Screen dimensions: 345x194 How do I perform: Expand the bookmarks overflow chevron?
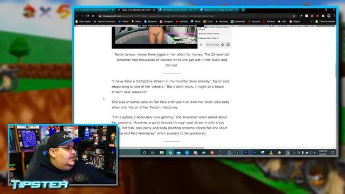(x=311, y=22)
